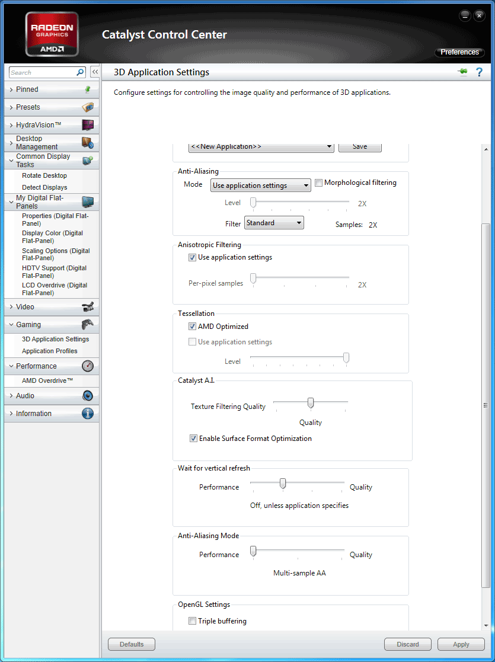
Task: Click the vertical scrollbar up arrow
Action: coord(486,149)
